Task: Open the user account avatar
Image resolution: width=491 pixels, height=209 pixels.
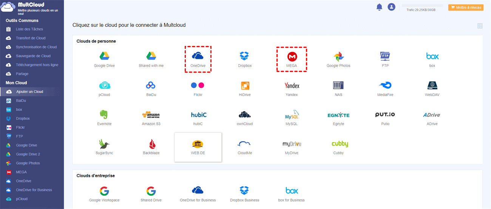Action: [x=391, y=7]
